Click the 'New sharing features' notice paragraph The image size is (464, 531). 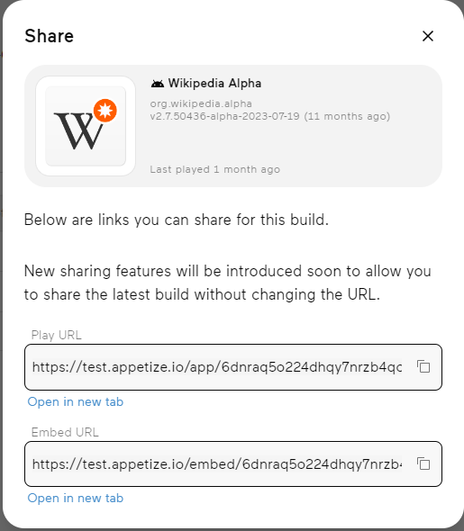click(227, 283)
